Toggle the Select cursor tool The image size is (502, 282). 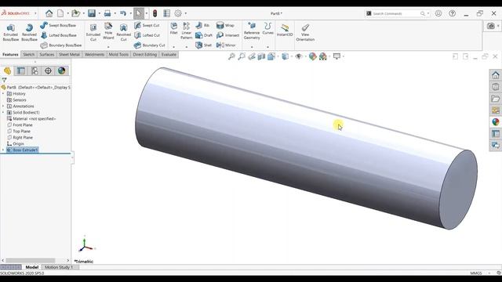tap(138, 13)
